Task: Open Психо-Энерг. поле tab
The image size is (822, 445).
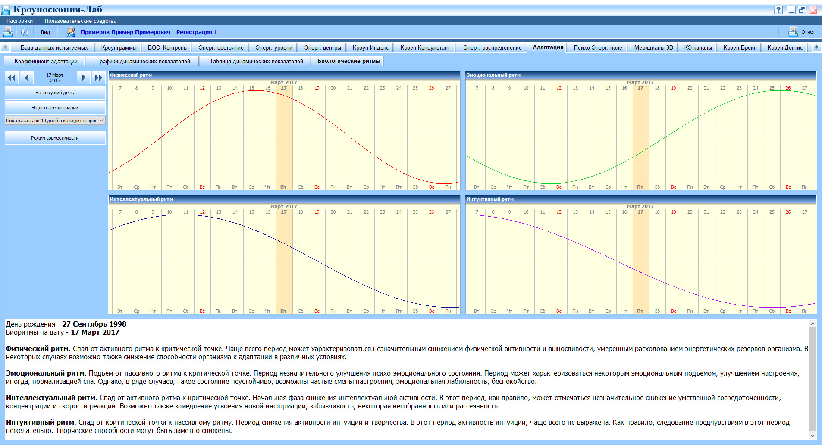Action: point(598,47)
